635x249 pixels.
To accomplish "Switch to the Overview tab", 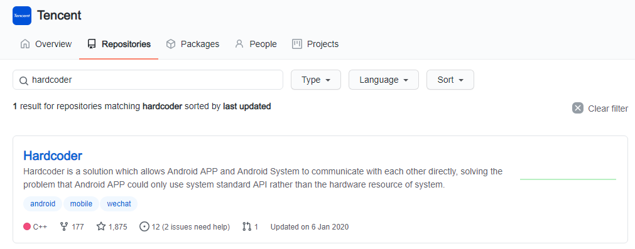I will click(x=46, y=44).
